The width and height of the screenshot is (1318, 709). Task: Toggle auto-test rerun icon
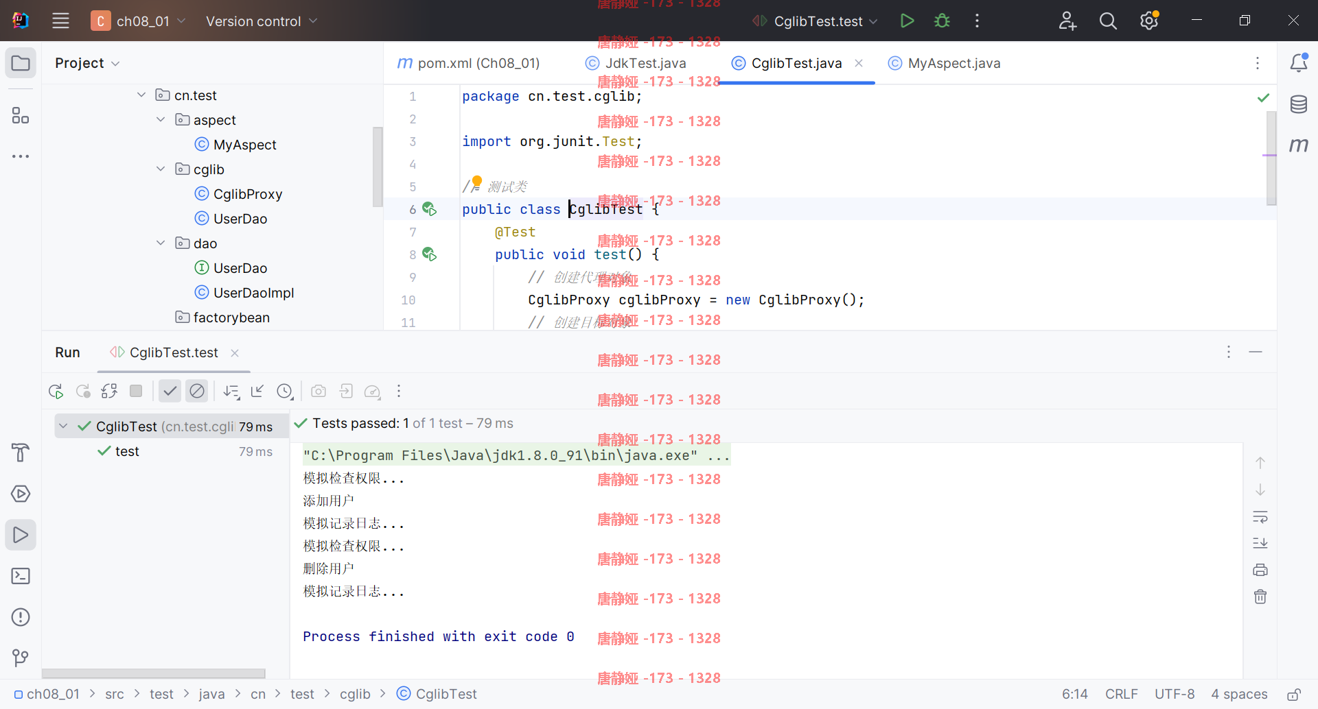pos(109,392)
